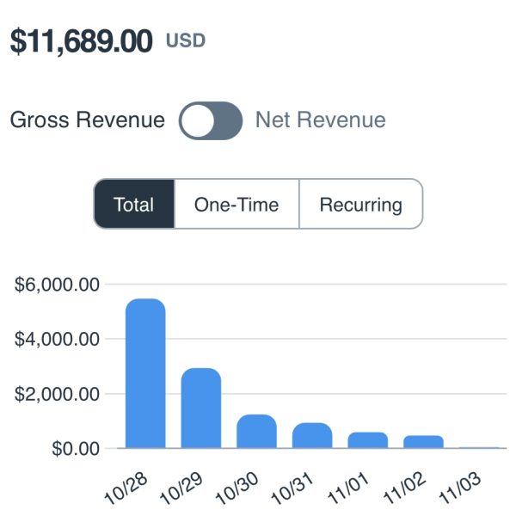Switch to the Recurring tab
The height and width of the screenshot is (516, 516).
(360, 205)
